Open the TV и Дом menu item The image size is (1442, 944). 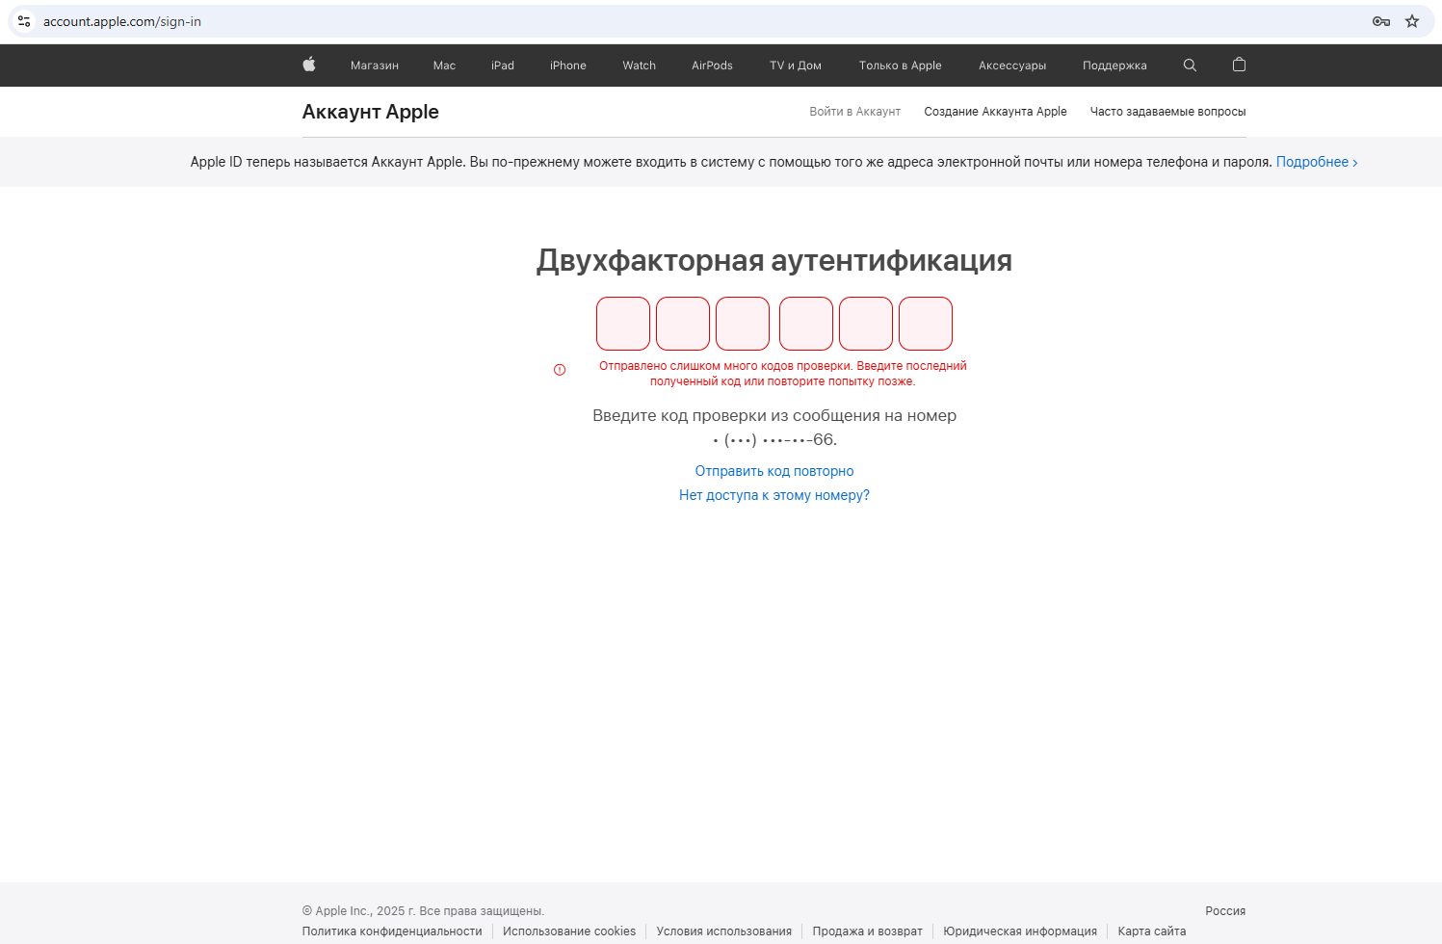(x=796, y=66)
